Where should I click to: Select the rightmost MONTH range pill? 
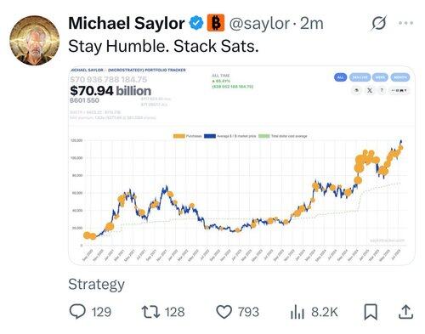pos(400,77)
